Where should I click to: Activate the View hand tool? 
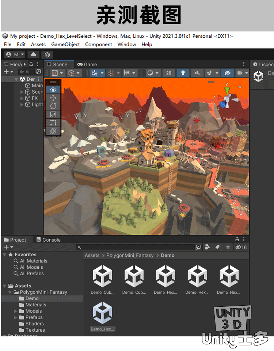pos(53,90)
